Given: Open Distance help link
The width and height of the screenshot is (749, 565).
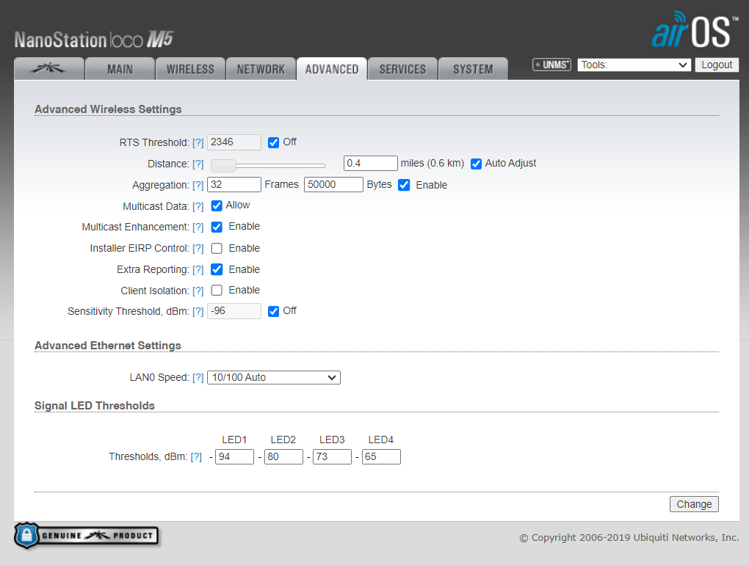Looking at the screenshot, I should point(198,164).
